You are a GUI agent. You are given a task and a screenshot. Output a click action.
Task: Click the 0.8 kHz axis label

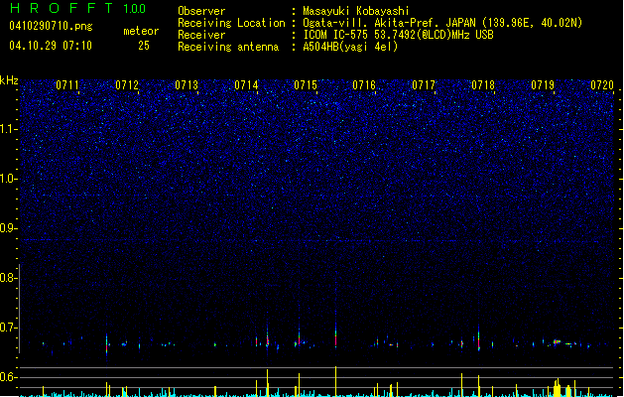click(x=8, y=278)
